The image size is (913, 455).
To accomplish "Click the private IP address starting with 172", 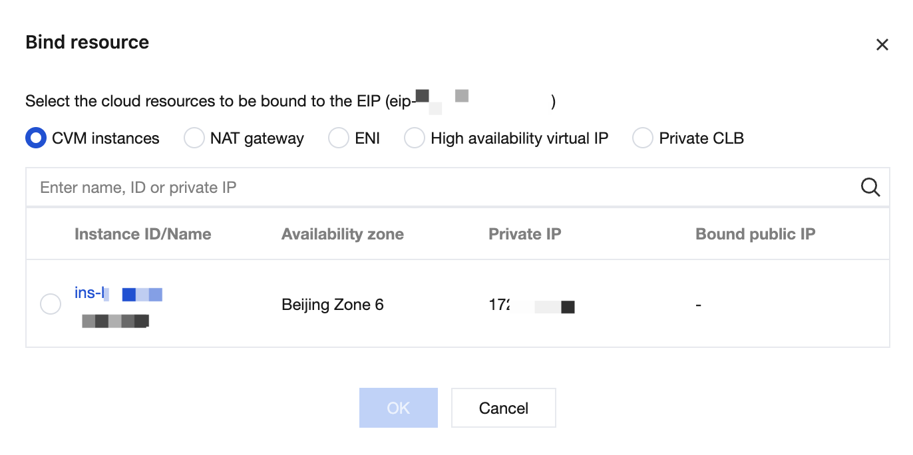I will point(532,306).
